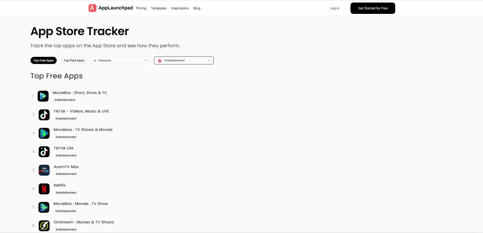This screenshot has height=233, width=483.
Task: Click the TikTok app icon
Action: coord(44,114)
